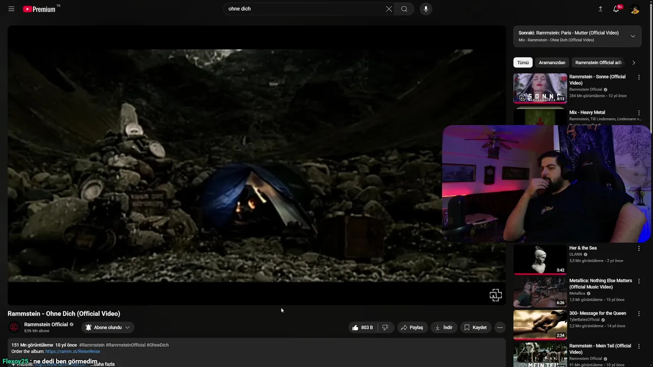Open the Rammstein - Sonne video thumbnail
The width and height of the screenshot is (653, 367).
point(540,88)
